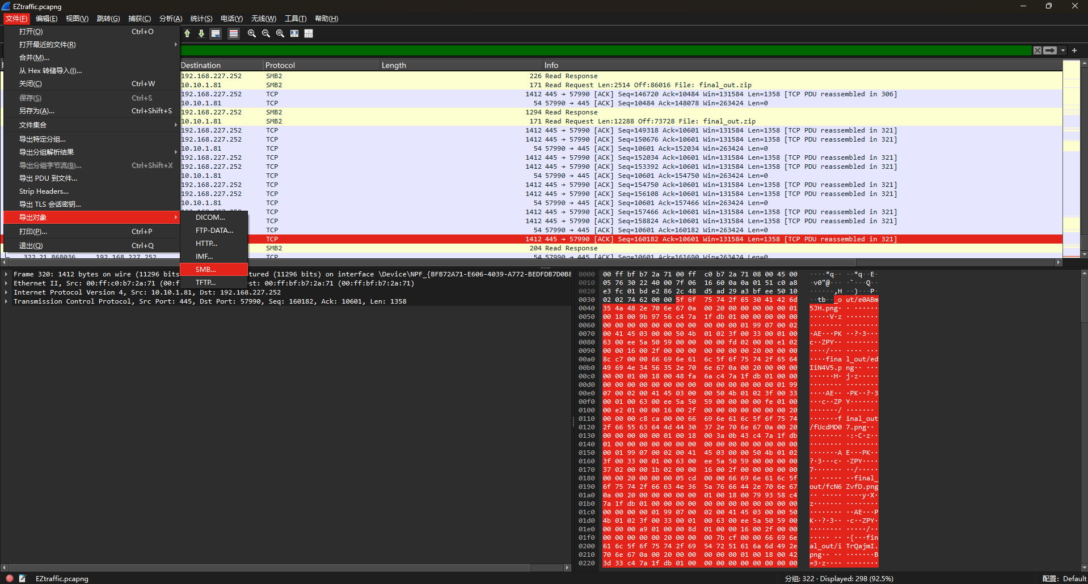Image resolution: width=1088 pixels, height=584 pixels.
Task: Add a filter button with plus icon
Action: click(1074, 50)
